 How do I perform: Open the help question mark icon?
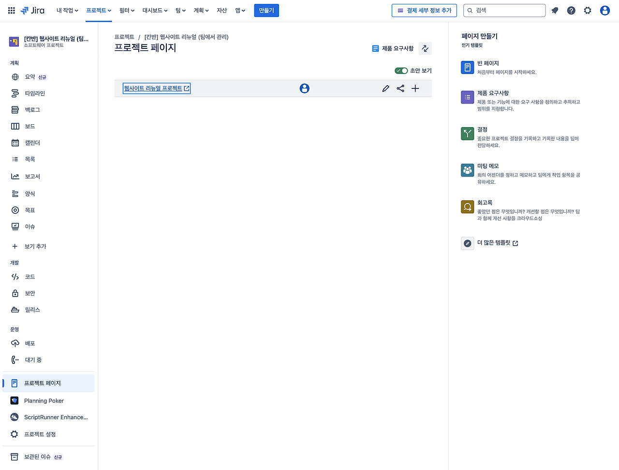(x=571, y=10)
